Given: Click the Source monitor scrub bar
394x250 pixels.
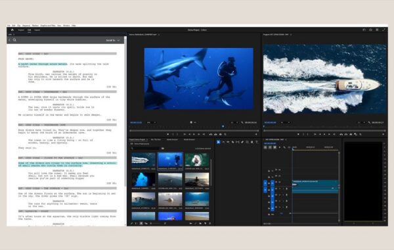Looking at the screenshot, I should [194, 131].
